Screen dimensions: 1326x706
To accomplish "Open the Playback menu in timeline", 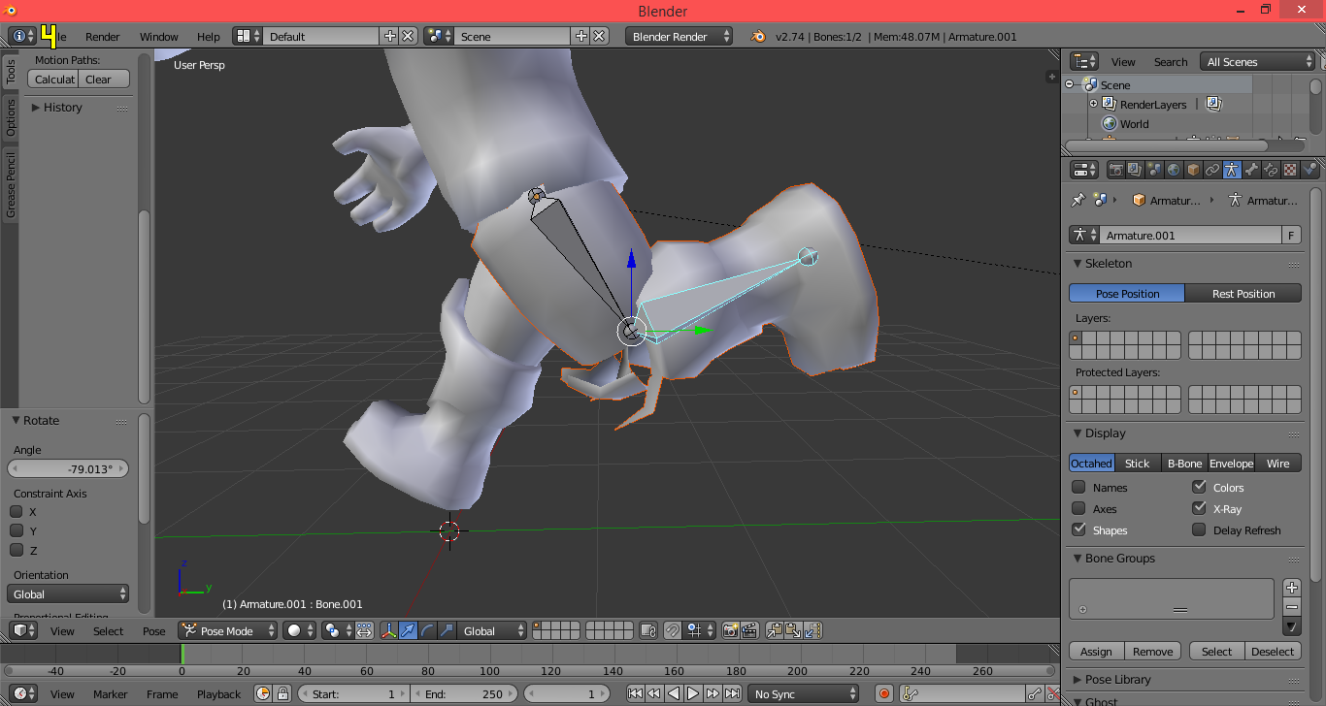I will click(x=219, y=693).
